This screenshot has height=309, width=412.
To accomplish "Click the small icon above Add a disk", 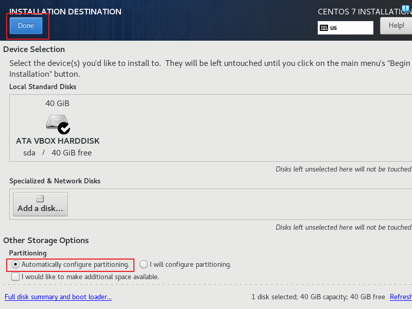I will pyautogui.click(x=40, y=199).
